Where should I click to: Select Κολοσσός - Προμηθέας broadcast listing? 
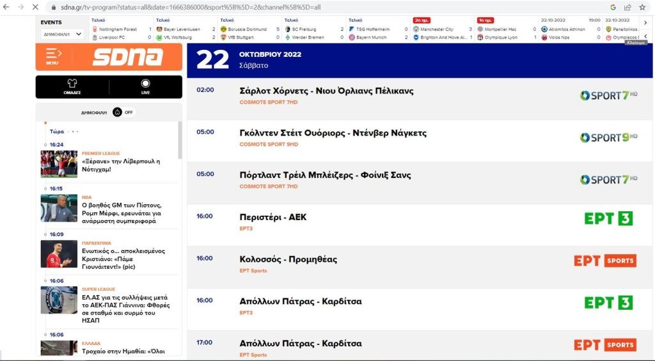coord(288,260)
